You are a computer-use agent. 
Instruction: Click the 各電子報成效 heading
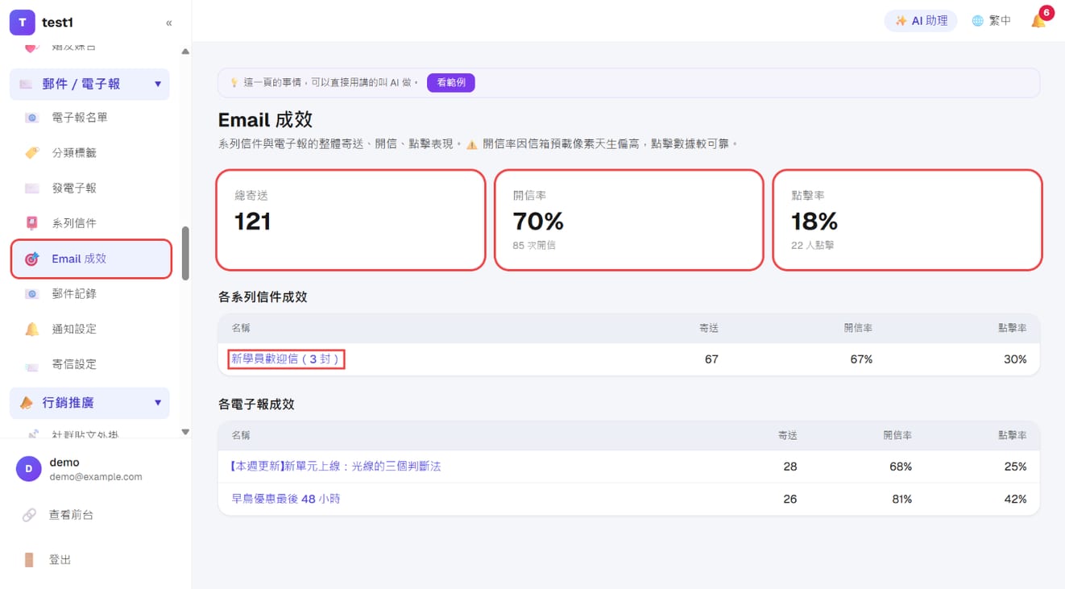pyautogui.click(x=256, y=404)
